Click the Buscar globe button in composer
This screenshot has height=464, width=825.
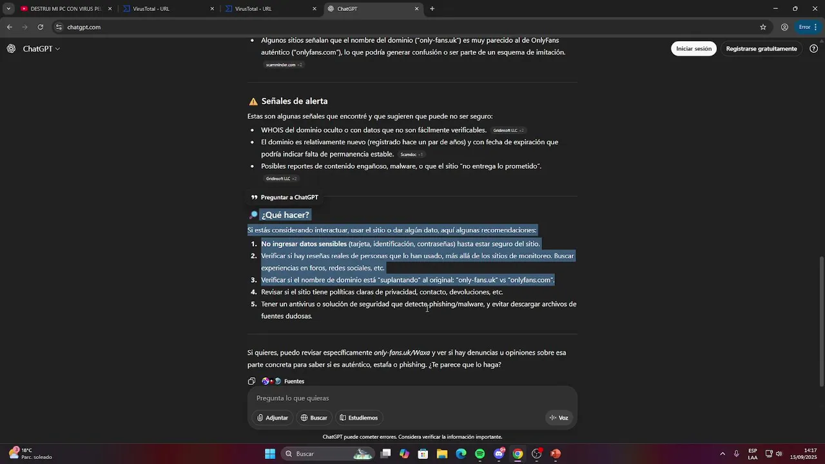pos(314,418)
